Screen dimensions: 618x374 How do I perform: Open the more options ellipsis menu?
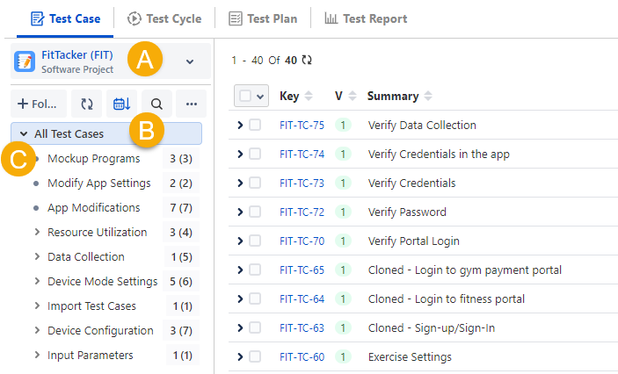click(192, 104)
